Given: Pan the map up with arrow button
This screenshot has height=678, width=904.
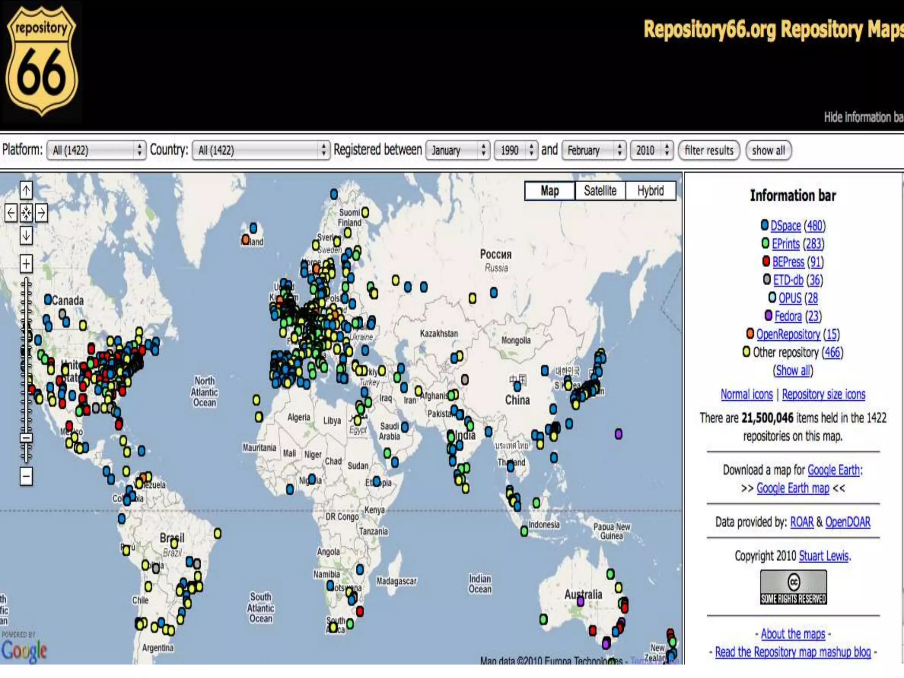Looking at the screenshot, I should click(x=26, y=191).
